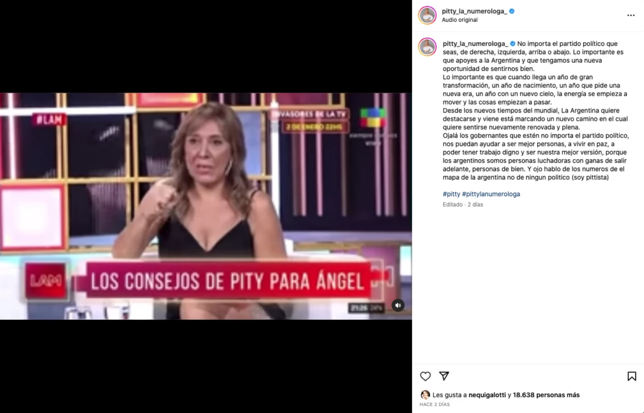This screenshot has width=644, height=413.
Task: Share the post via the paper plane icon
Action: coord(444,376)
